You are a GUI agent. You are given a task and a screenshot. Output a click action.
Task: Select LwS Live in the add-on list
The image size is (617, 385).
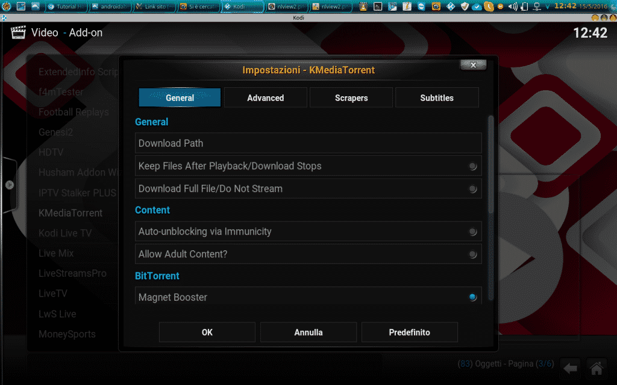[57, 313]
